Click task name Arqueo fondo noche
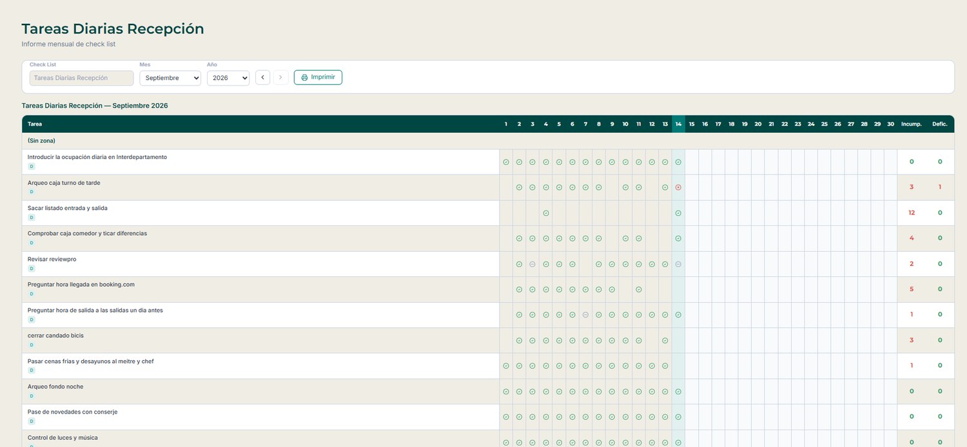This screenshot has width=967, height=447. tap(55, 387)
